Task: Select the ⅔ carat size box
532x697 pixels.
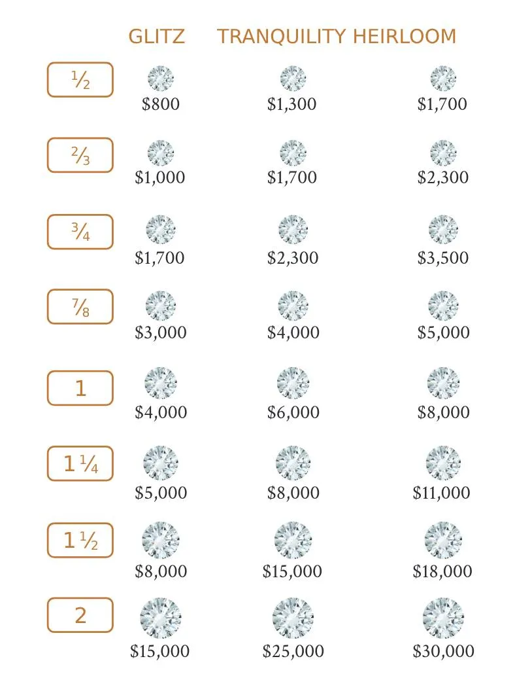Action: tap(80, 155)
